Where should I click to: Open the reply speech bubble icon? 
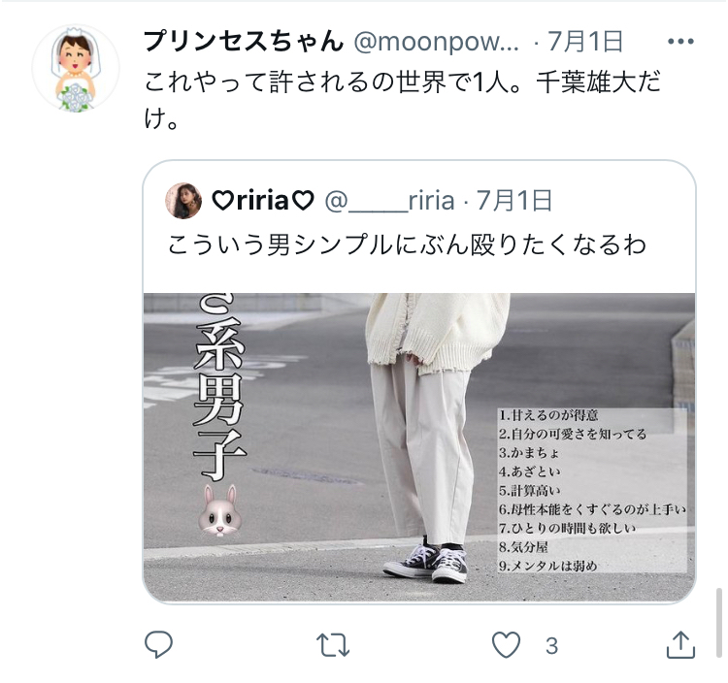(159, 644)
